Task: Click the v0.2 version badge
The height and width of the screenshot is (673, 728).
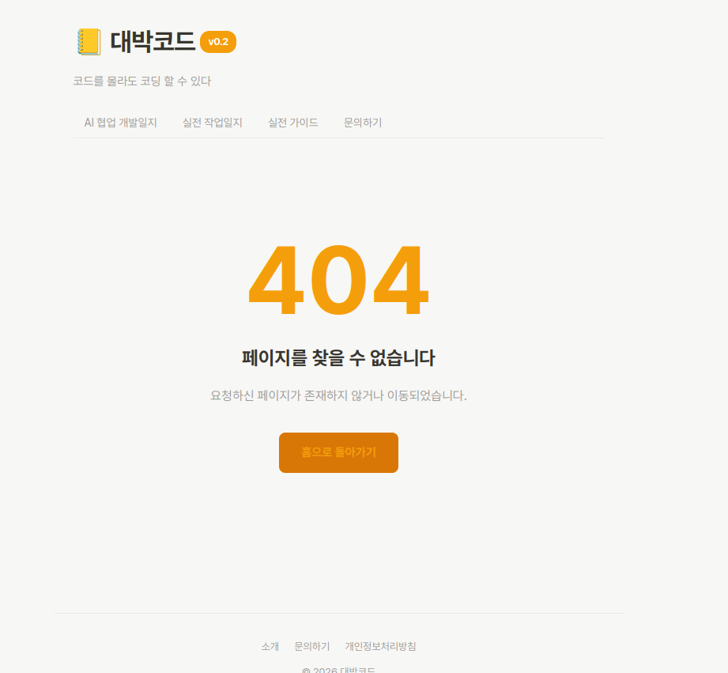Action: point(219,42)
